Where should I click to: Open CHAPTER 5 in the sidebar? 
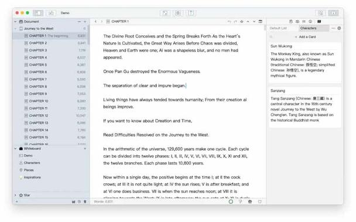point(50,65)
